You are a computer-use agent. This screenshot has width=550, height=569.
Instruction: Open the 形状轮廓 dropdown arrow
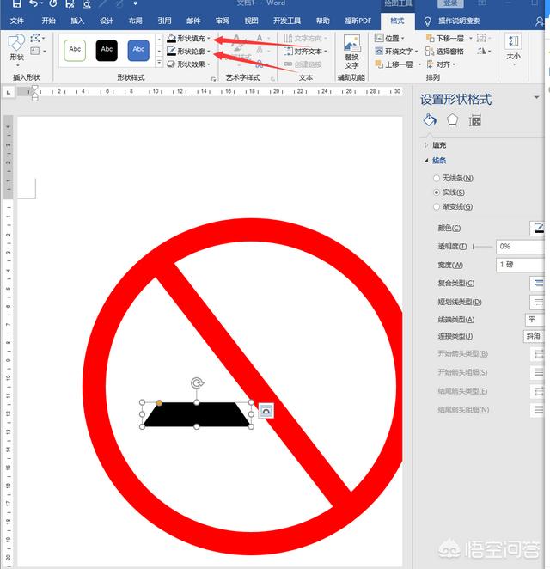pyautogui.click(x=209, y=52)
